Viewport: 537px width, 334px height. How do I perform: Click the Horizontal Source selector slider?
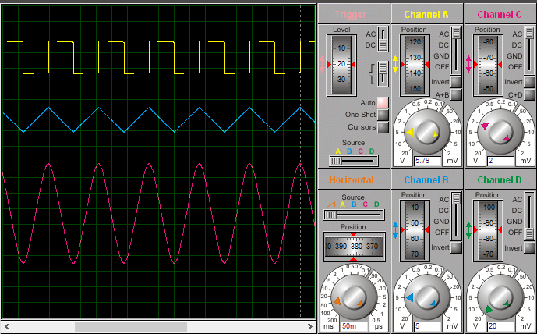[x=353, y=215]
